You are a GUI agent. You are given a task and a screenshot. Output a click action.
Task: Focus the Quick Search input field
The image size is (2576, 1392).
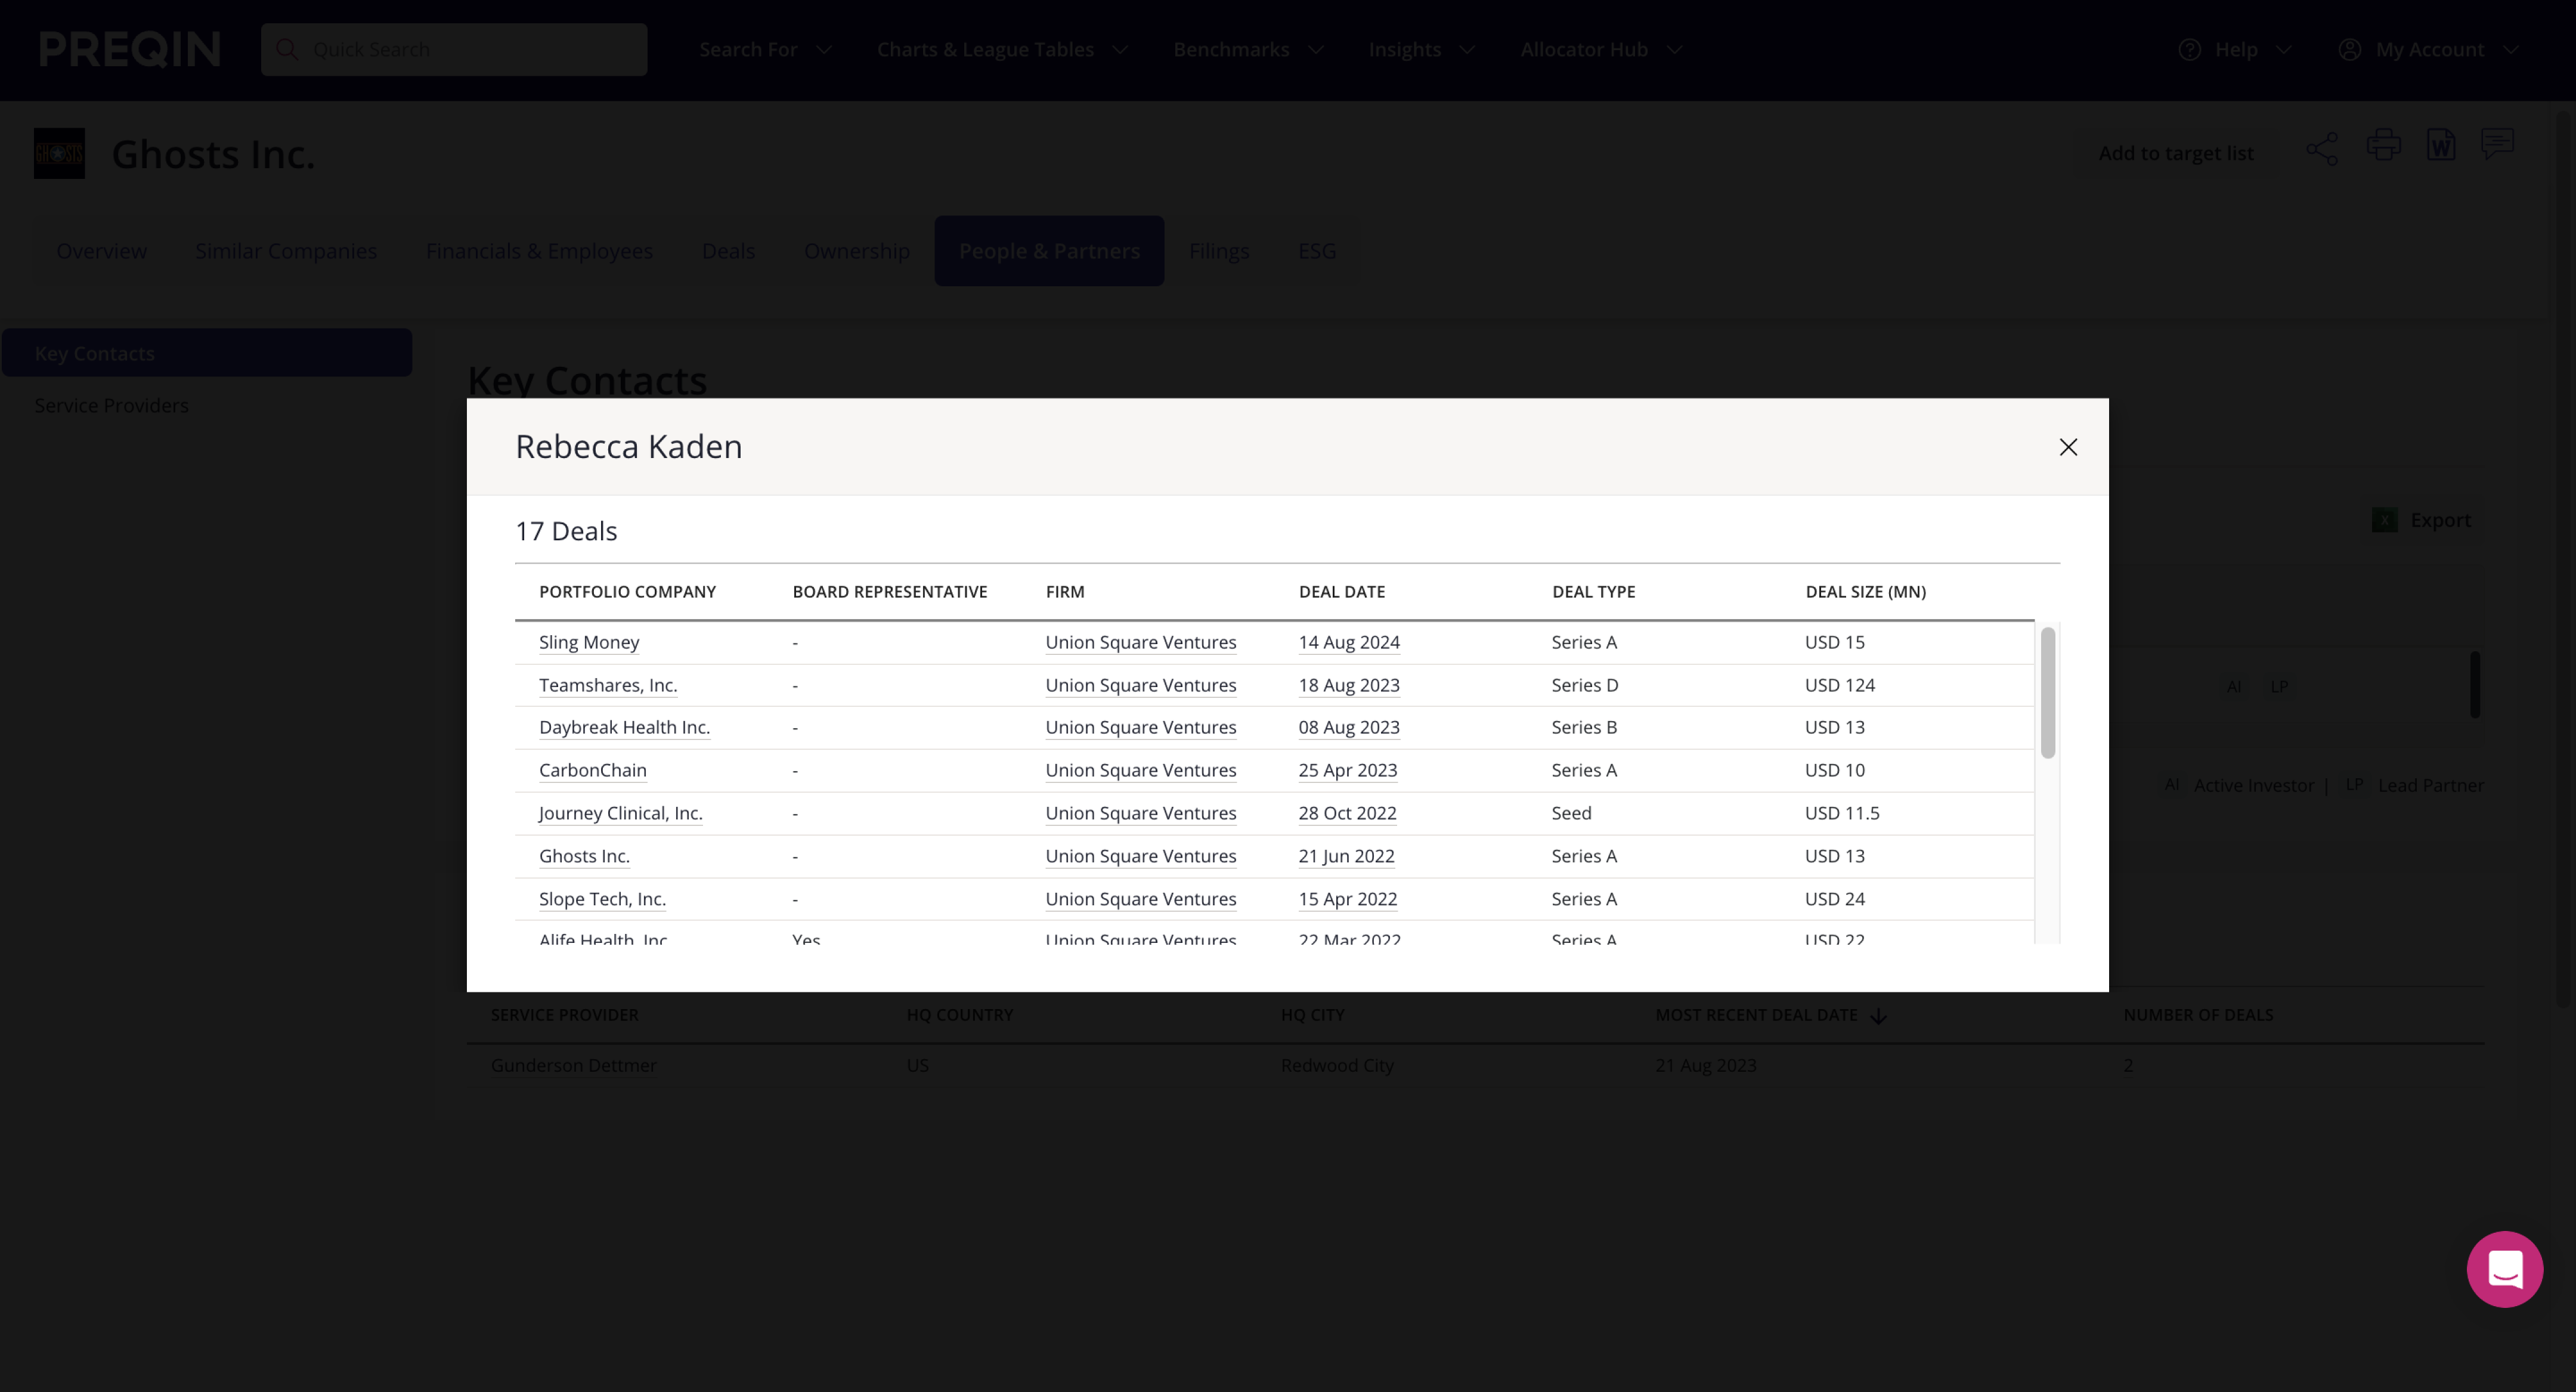click(454, 49)
